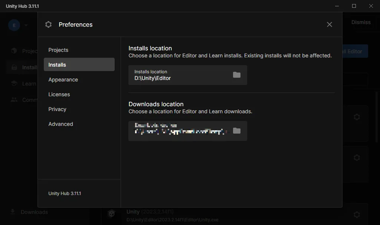Open Downloads at bottom of Hub sidebar

coord(29,212)
